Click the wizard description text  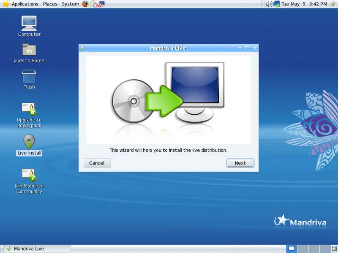coord(168,150)
